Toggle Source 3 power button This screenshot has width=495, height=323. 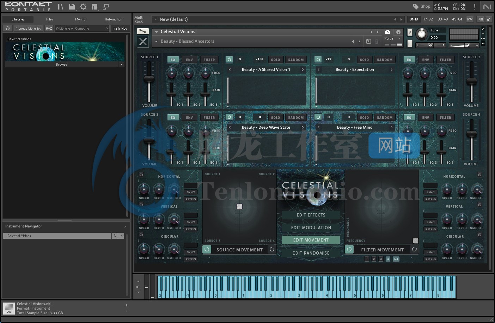coord(229,117)
